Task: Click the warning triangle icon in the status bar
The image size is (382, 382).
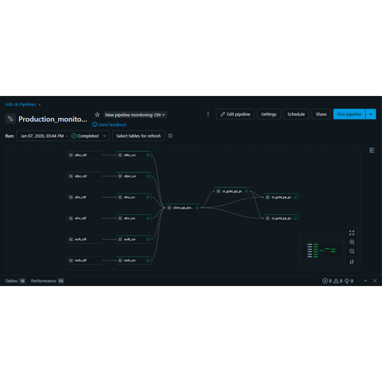Action: tap(336, 281)
